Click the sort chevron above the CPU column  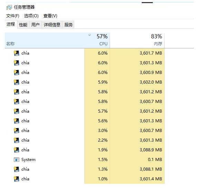90,35
